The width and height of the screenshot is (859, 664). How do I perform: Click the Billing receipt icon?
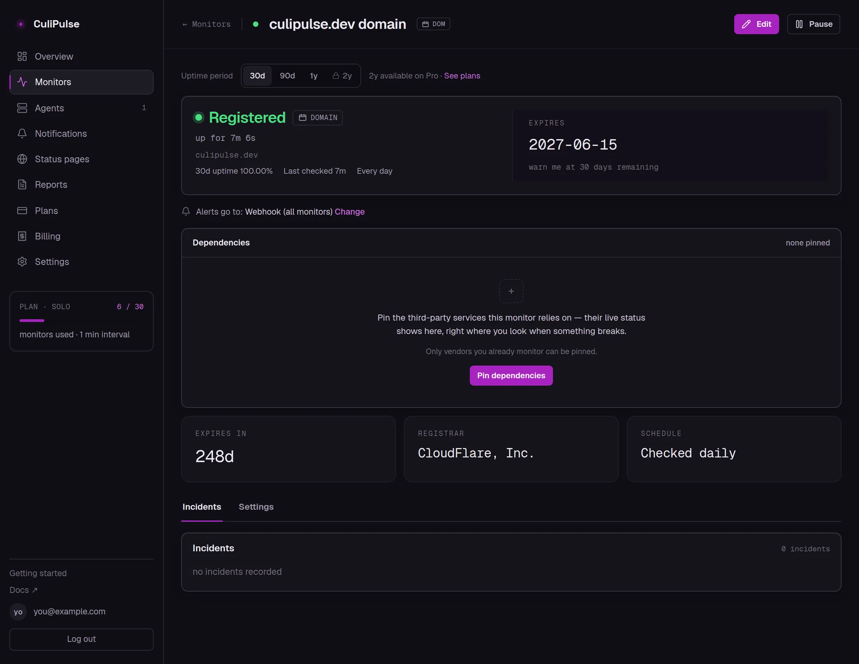point(22,236)
